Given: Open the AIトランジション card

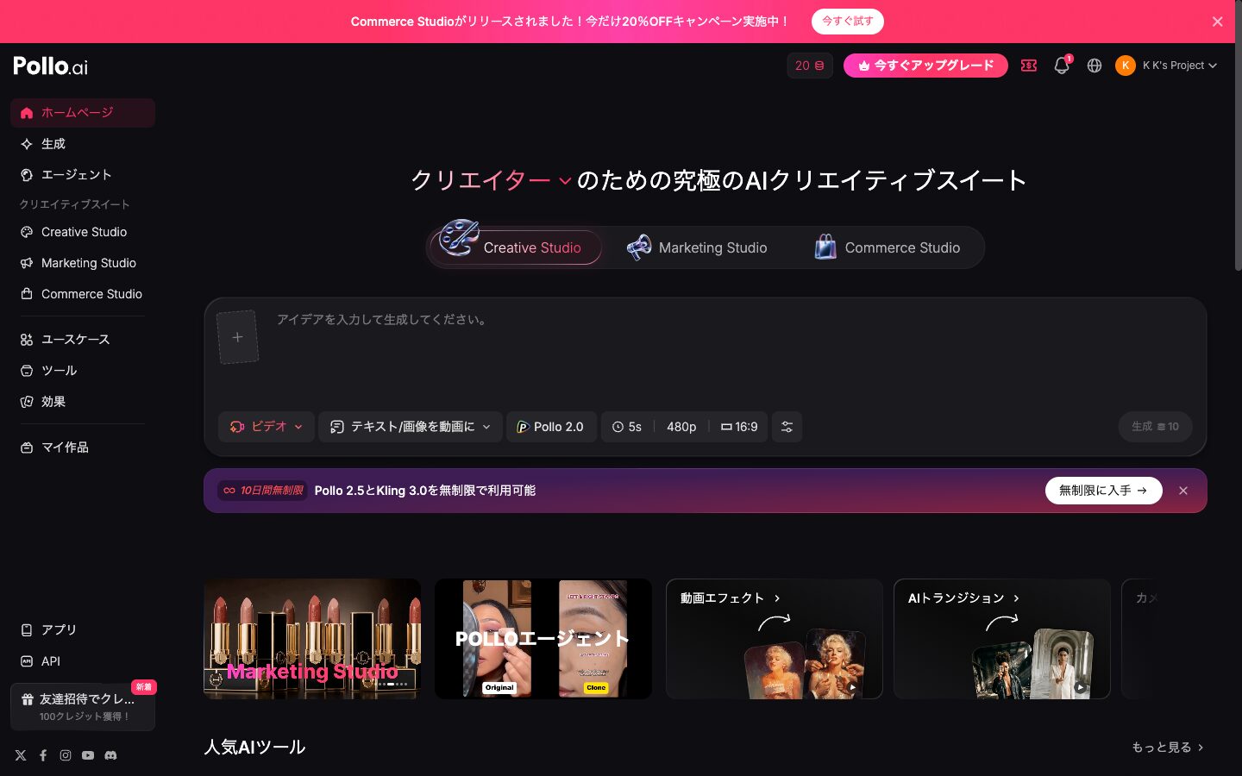Looking at the screenshot, I should click(1002, 639).
